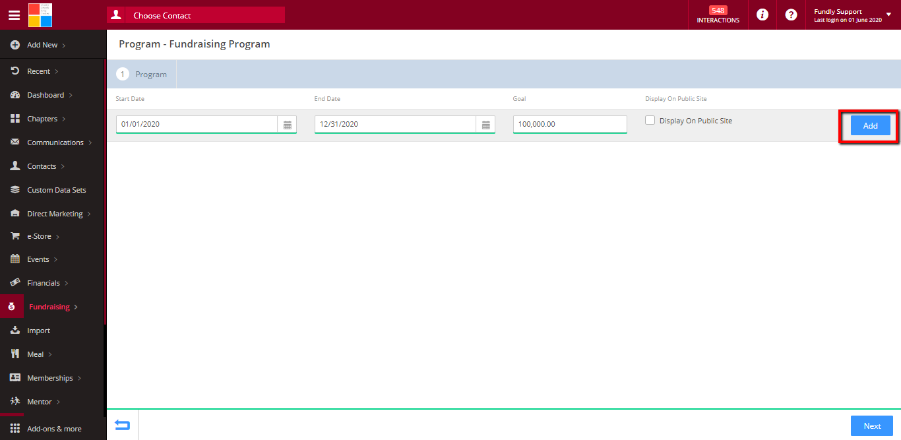This screenshot has width=901, height=440.
Task: Open the End Date calendar picker
Action: click(486, 125)
